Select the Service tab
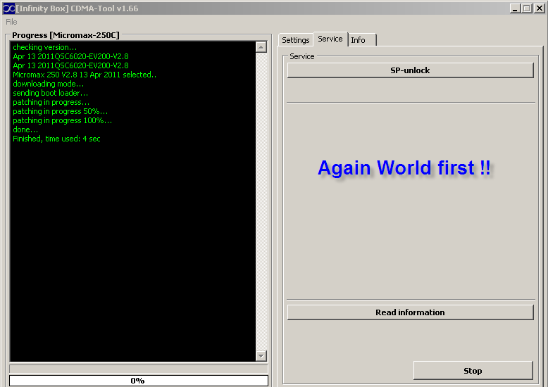The image size is (548, 387). coord(330,39)
